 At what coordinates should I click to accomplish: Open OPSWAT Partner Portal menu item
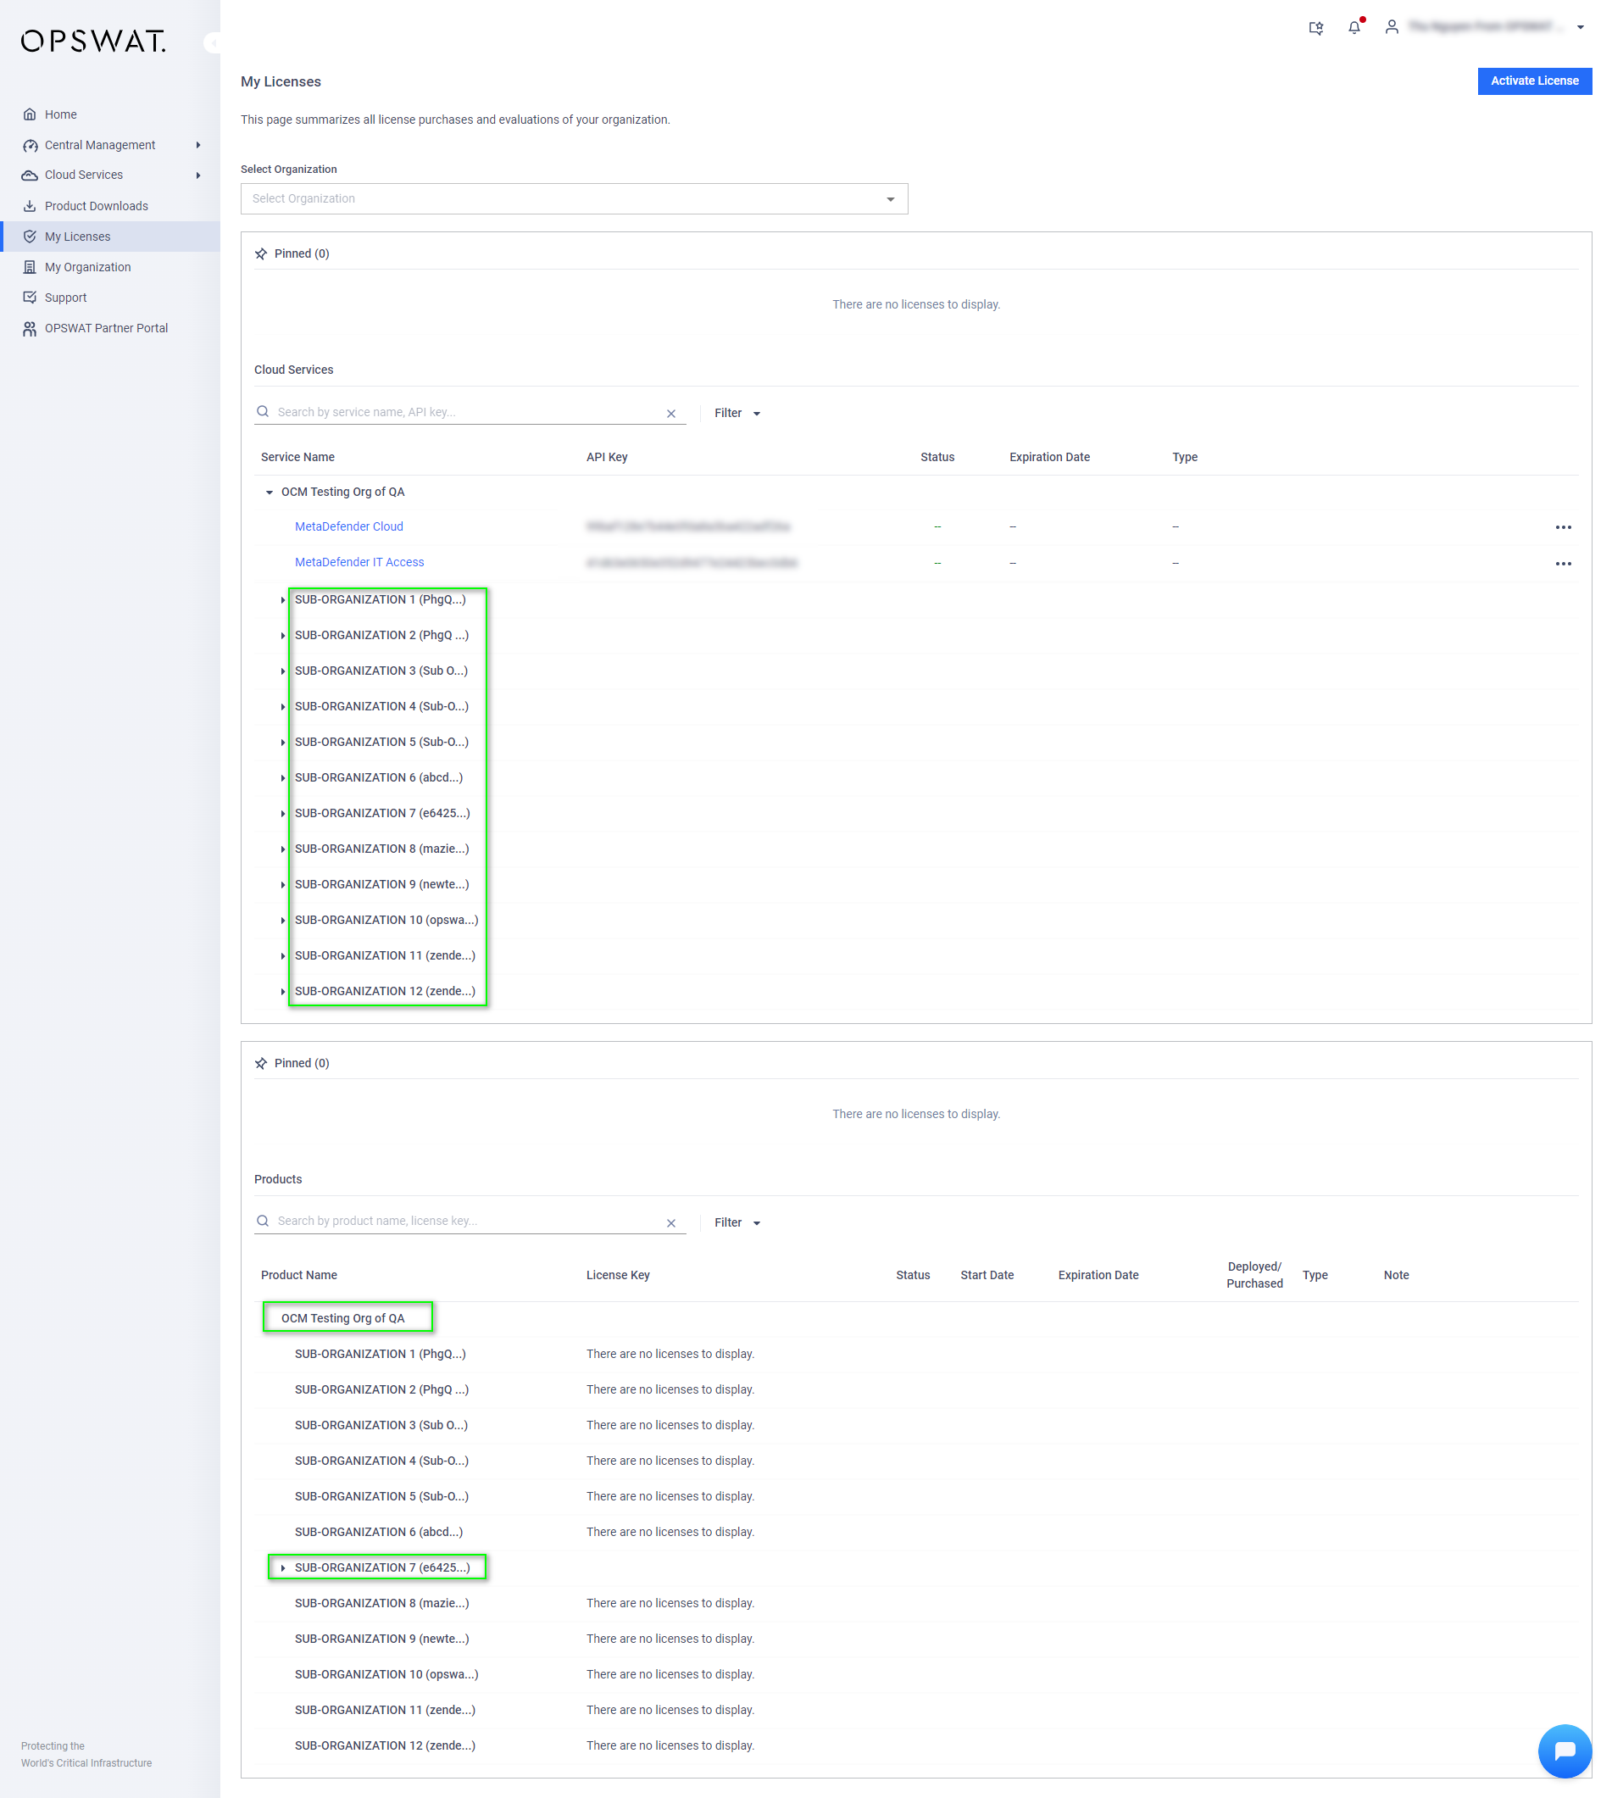coord(110,329)
